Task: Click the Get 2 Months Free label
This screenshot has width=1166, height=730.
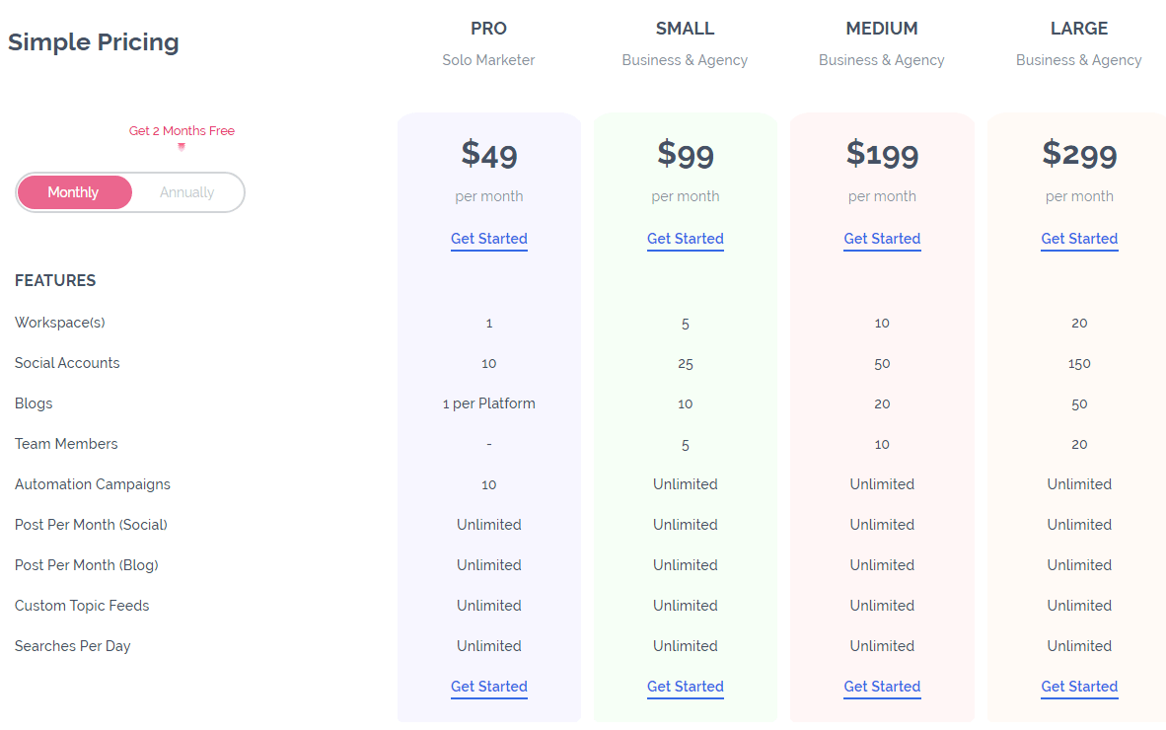Action: point(182,130)
